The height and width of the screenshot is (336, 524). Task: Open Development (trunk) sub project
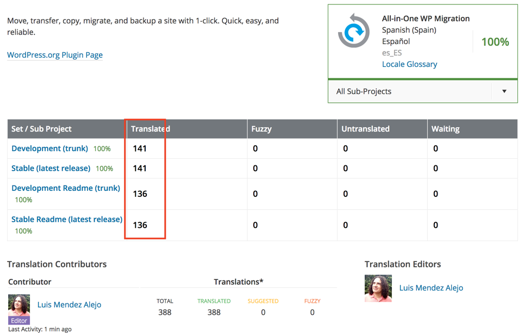50,148
